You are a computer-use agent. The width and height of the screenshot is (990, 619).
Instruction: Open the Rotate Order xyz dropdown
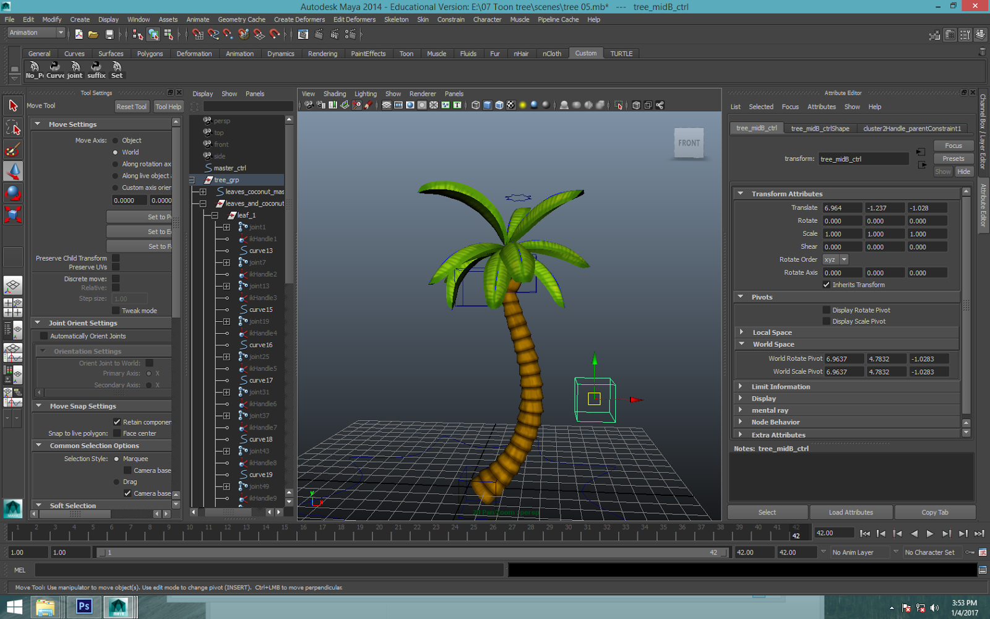tap(835, 259)
